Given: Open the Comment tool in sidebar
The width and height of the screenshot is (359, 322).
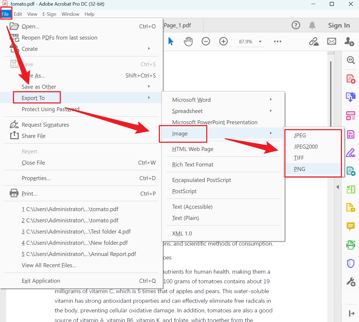Looking at the screenshot, I should coord(350,226).
